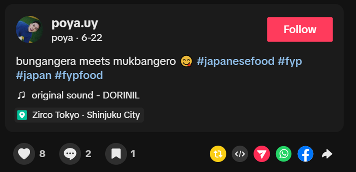This screenshot has width=356, height=172.
Task: Follow the poya.uy account
Action: tap(300, 29)
